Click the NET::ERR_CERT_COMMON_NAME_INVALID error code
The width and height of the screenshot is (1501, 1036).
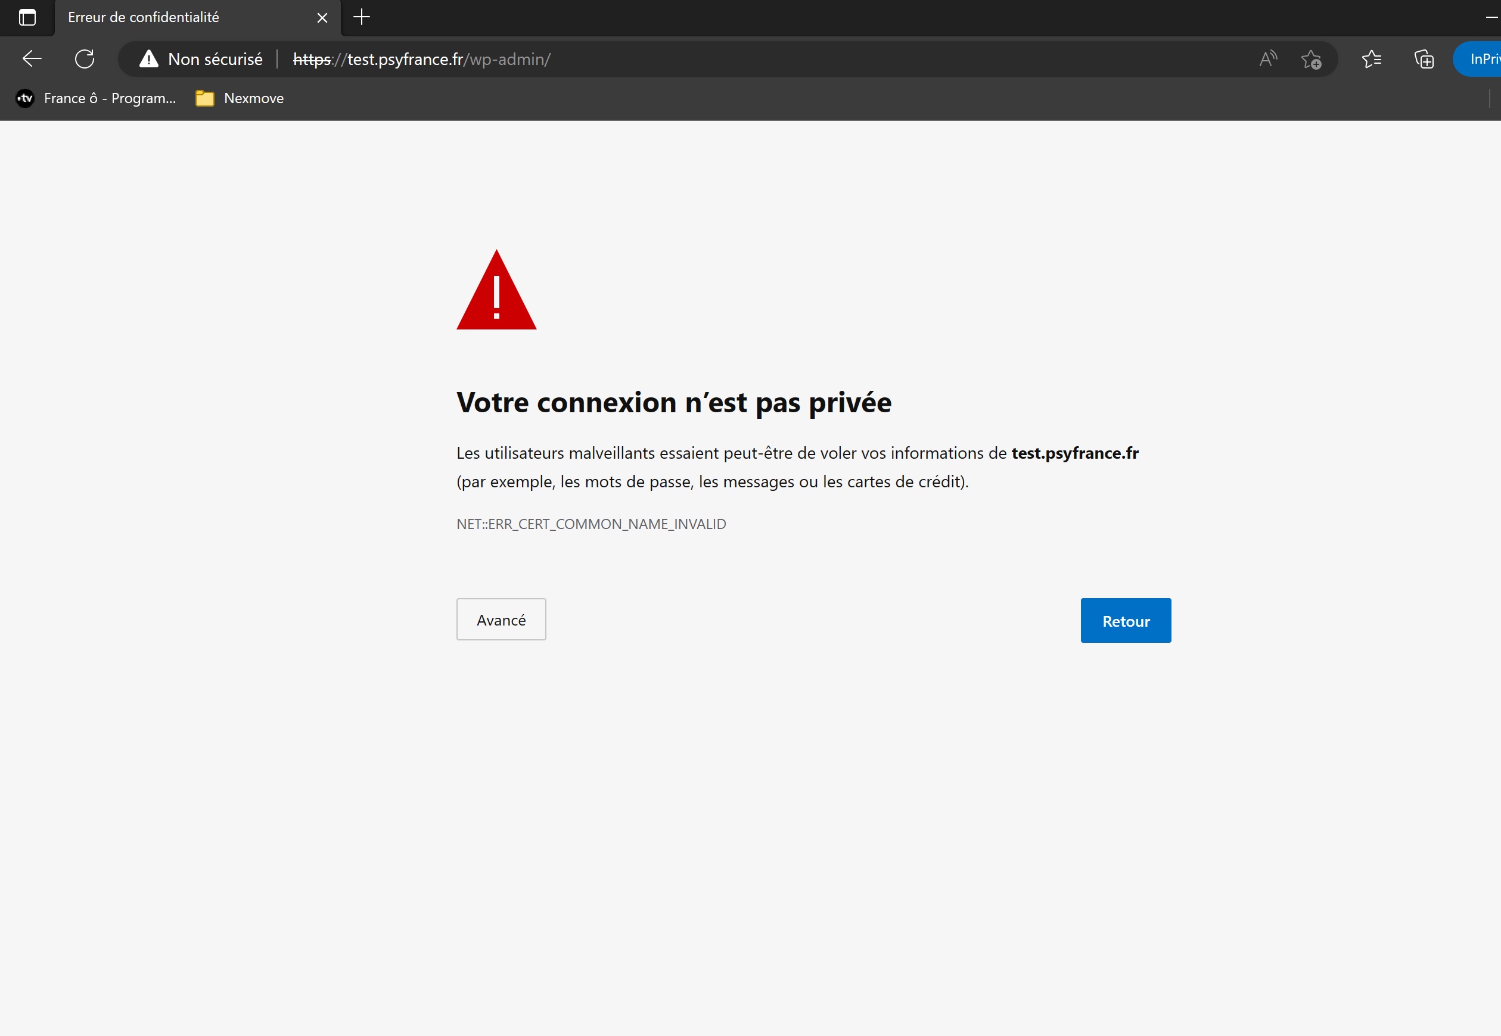click(591, 524)
